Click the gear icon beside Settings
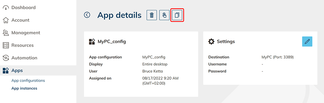 [211, 41]
